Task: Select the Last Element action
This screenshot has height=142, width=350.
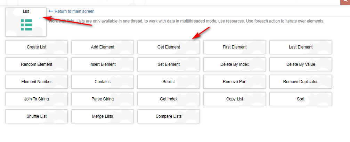Action: tap(301, 47)
